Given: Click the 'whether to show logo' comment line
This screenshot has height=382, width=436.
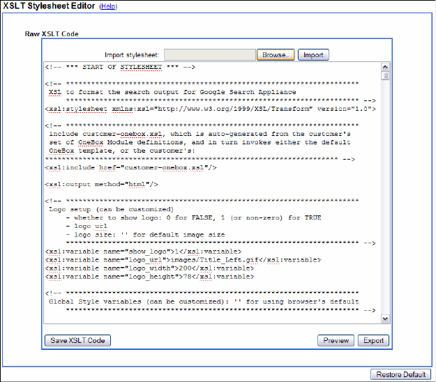Looking at the screenshot, I should (193, 217).
